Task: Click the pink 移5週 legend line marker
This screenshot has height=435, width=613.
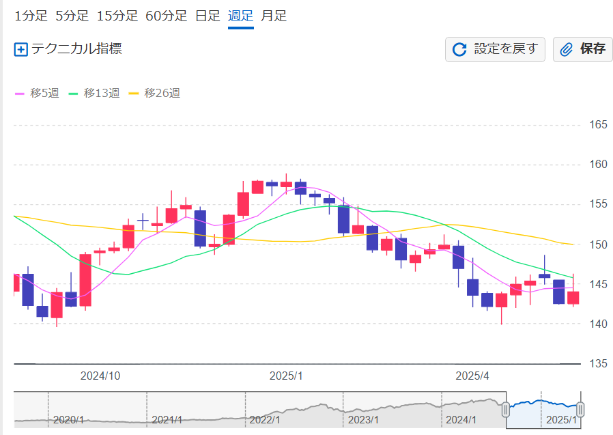Action: pos(20,94)
